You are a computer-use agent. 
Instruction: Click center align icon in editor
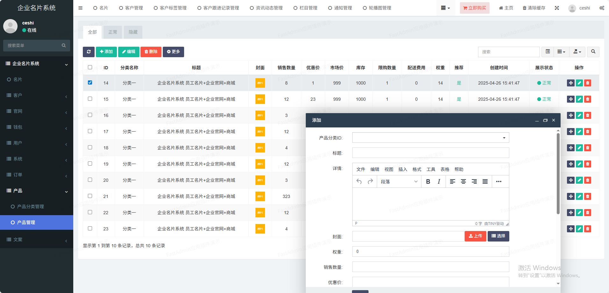[x=463, y=181]
